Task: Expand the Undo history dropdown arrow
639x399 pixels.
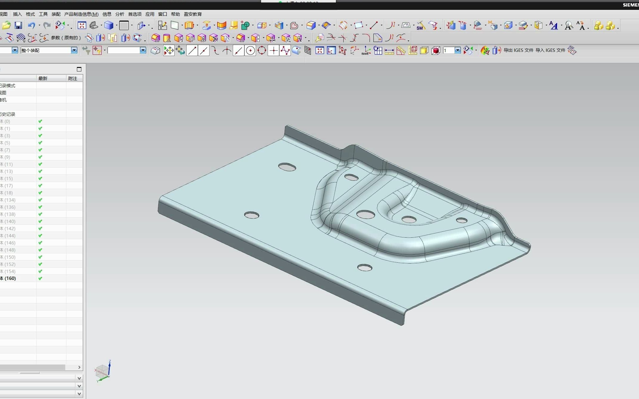Action: (39, 26)
